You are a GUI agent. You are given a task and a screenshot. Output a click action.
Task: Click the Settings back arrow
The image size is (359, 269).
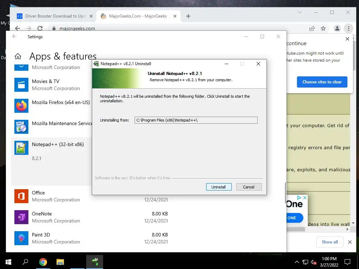click(x=14, y=36)
